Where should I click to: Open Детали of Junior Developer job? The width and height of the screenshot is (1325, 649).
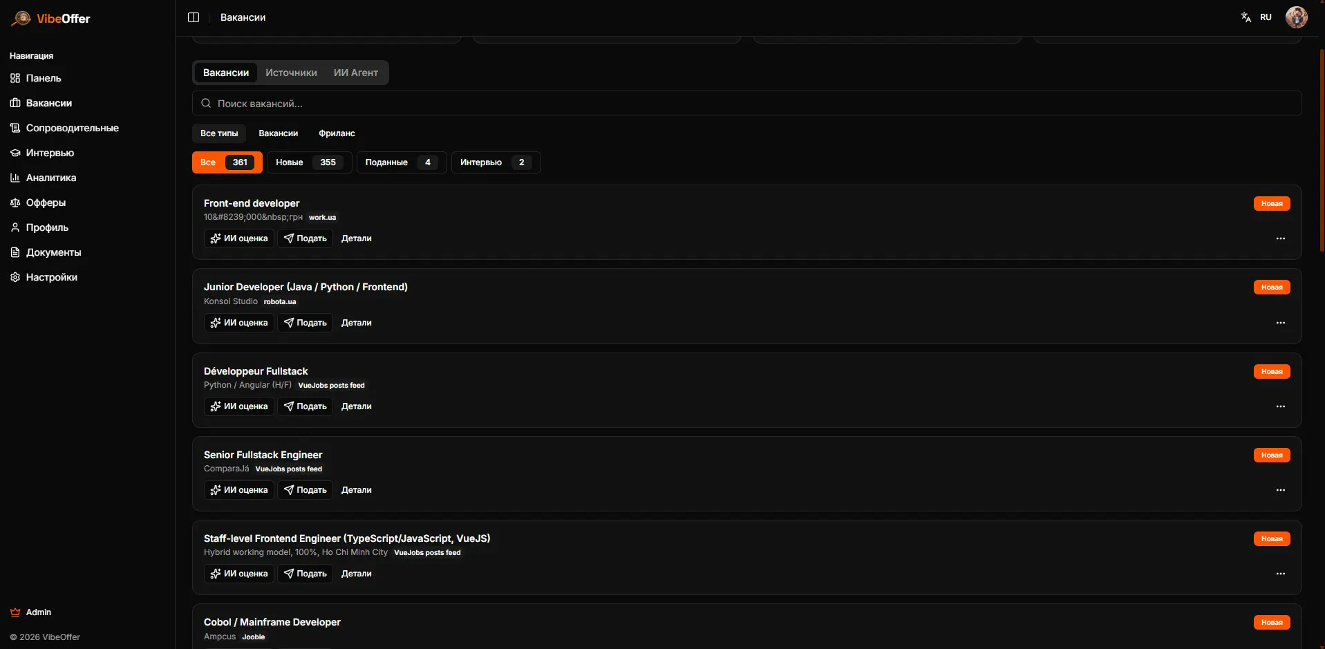pos(357,323)
